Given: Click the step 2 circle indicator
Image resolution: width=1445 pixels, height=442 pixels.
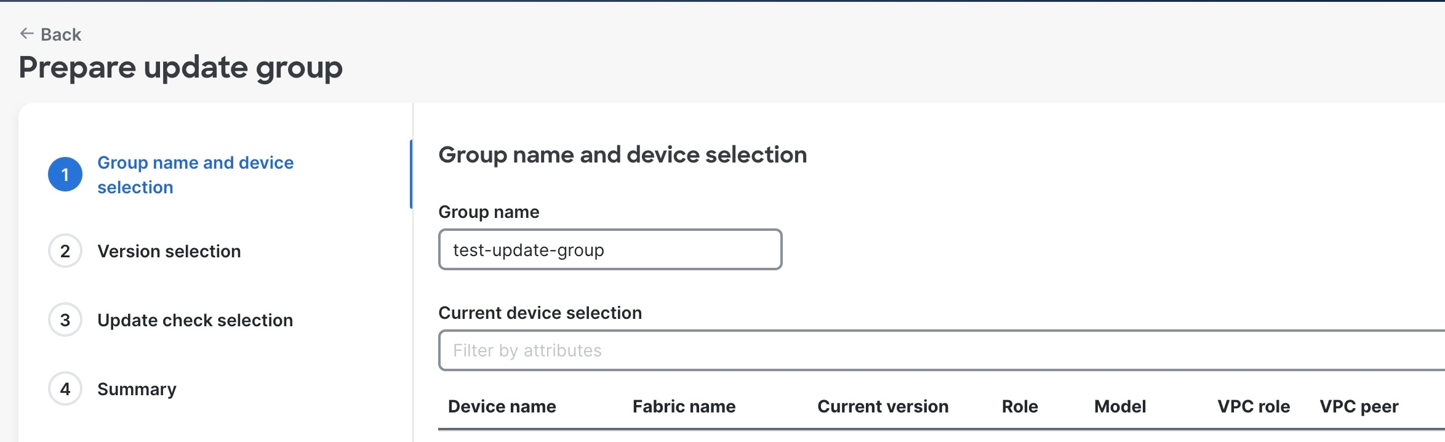Looking at the screenshot, I should tap(65, 251).
